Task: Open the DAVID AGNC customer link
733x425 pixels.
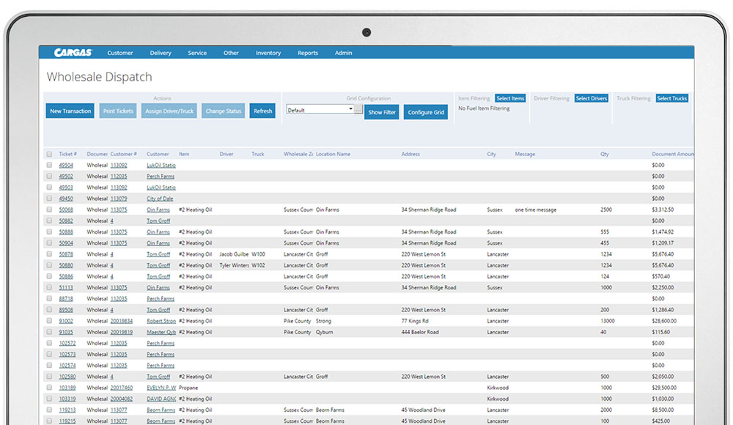Action: pos(161,399)
